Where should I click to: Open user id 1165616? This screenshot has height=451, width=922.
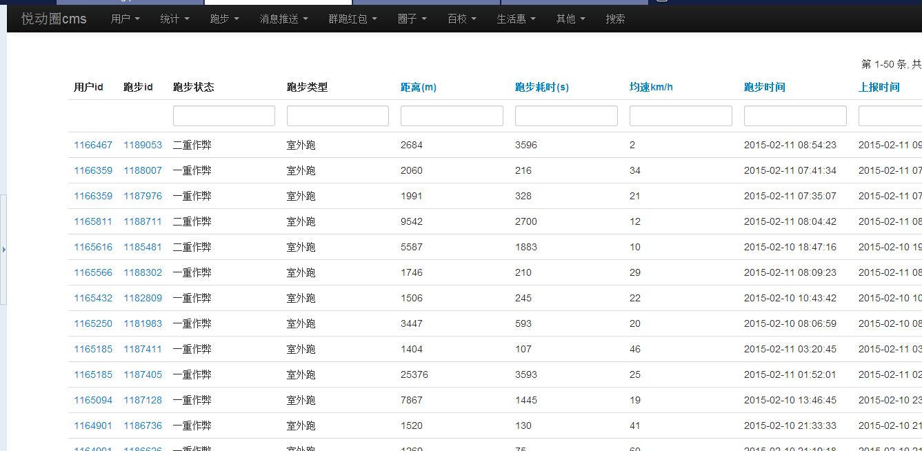(x=93, y=247)
